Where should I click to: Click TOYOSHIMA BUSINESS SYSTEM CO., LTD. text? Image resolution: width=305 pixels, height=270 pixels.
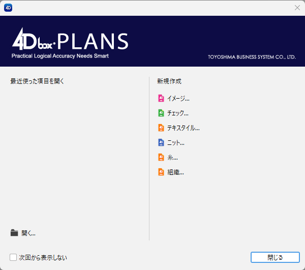coord(252,57)
